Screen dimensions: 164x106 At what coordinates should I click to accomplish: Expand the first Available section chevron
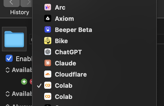point(8,70)
